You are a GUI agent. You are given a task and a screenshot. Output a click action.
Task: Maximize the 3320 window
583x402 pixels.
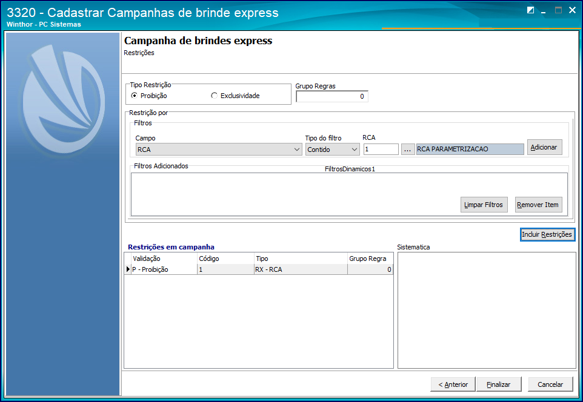point(559,10)
